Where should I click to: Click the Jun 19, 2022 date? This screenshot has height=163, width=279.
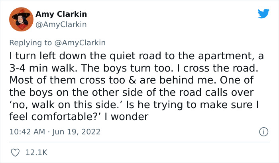tap(76, 132)
